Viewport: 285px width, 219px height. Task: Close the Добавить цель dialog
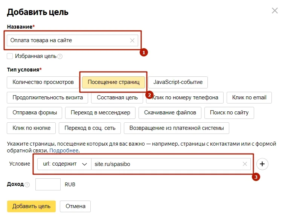tap(275, 11)
